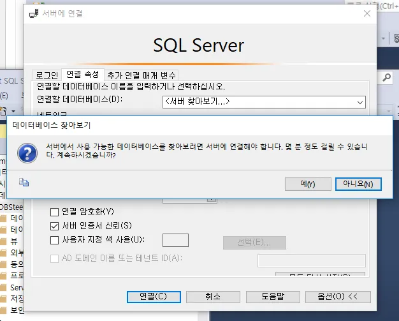Click the 연결(C) button
Image resolution: width=399 pixels, height=321 pixels.
154,297
